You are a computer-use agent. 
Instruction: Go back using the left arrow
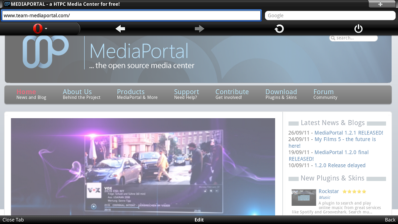click(x=120, y=29)
